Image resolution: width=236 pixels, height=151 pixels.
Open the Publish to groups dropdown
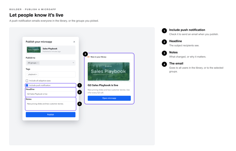[73, 63]
